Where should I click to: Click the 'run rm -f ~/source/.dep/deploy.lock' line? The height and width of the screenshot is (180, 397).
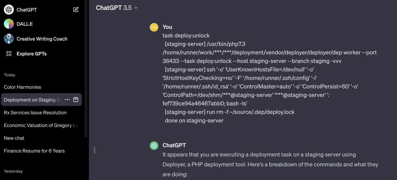(x=230, y=112)
